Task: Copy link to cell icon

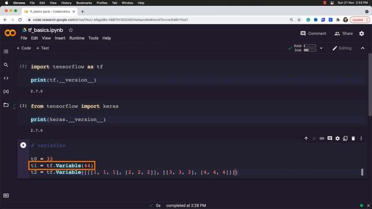Action: pos(321,138)
